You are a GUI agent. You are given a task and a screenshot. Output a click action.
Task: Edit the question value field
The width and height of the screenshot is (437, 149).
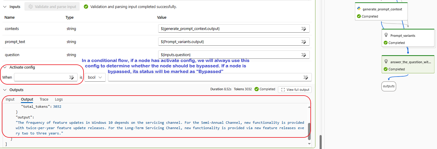[234, 55]
